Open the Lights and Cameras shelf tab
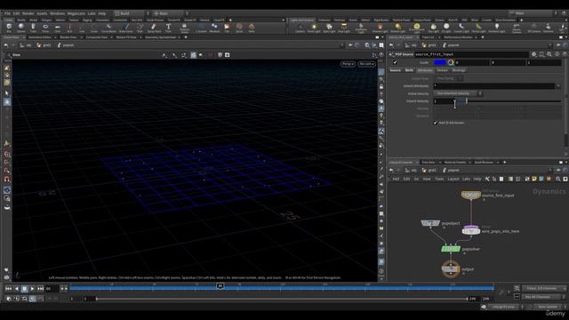 [301, 20]
